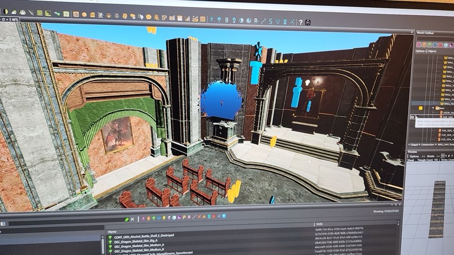Click the green square target toolbar icon

pos(66,14)
